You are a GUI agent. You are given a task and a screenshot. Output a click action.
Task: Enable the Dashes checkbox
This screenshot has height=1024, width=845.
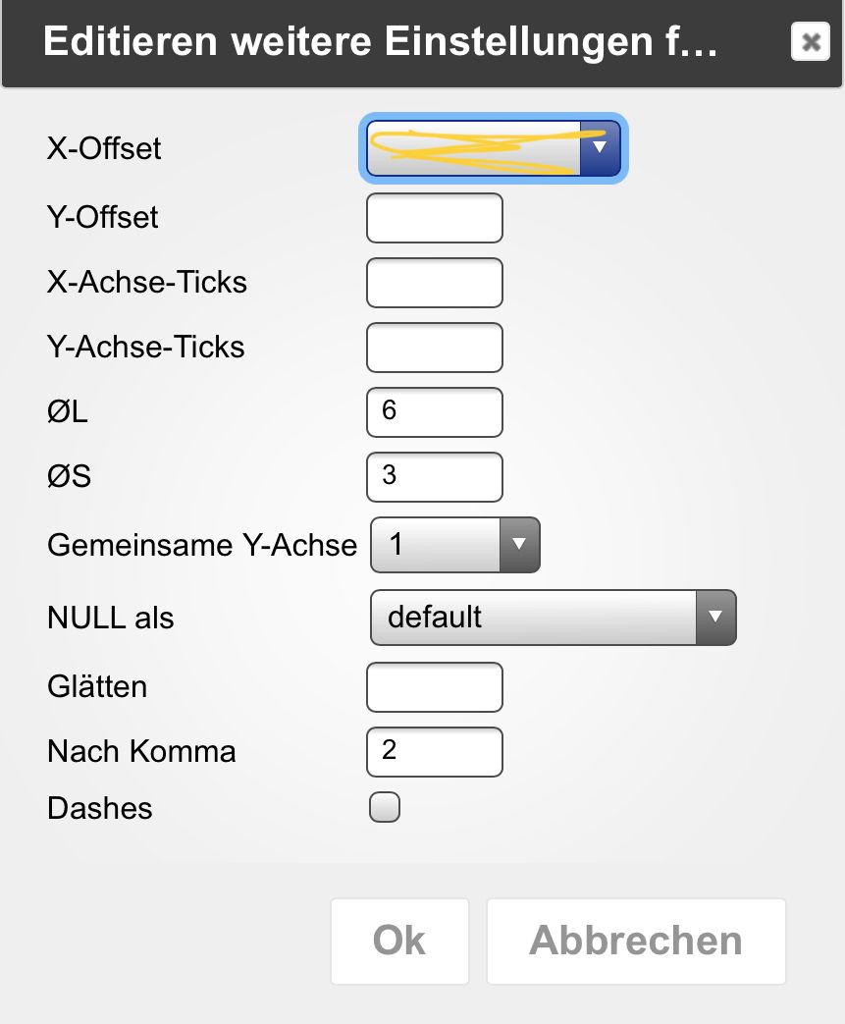coord(385,808)
